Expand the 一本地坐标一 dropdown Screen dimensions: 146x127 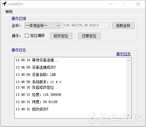pyautogui.click(x=43, y=25)
